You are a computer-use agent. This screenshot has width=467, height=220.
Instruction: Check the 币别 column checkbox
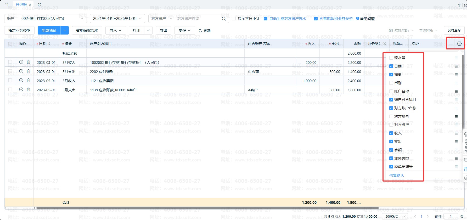click(391, 83)
